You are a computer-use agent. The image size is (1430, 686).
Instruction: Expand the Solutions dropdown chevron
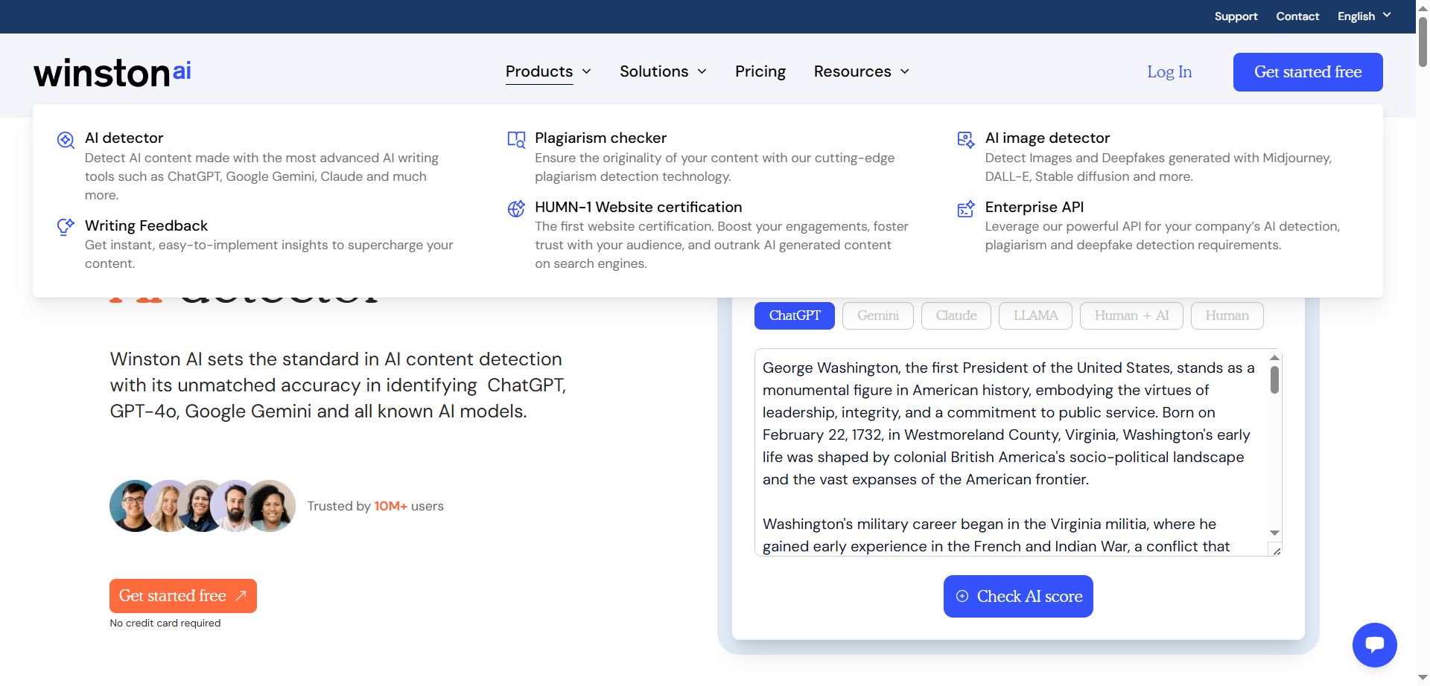(x=702, y=71)
